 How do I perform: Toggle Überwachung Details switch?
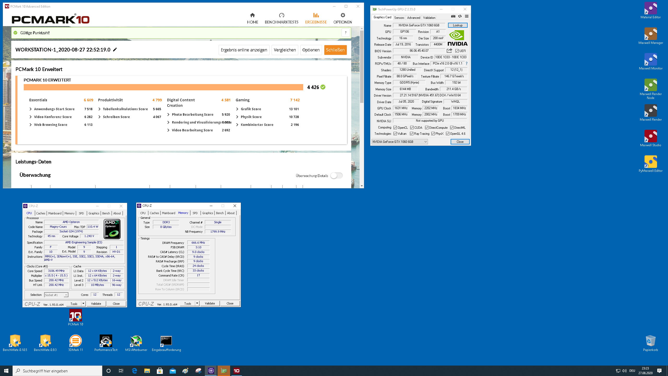[x=336, y=175]
